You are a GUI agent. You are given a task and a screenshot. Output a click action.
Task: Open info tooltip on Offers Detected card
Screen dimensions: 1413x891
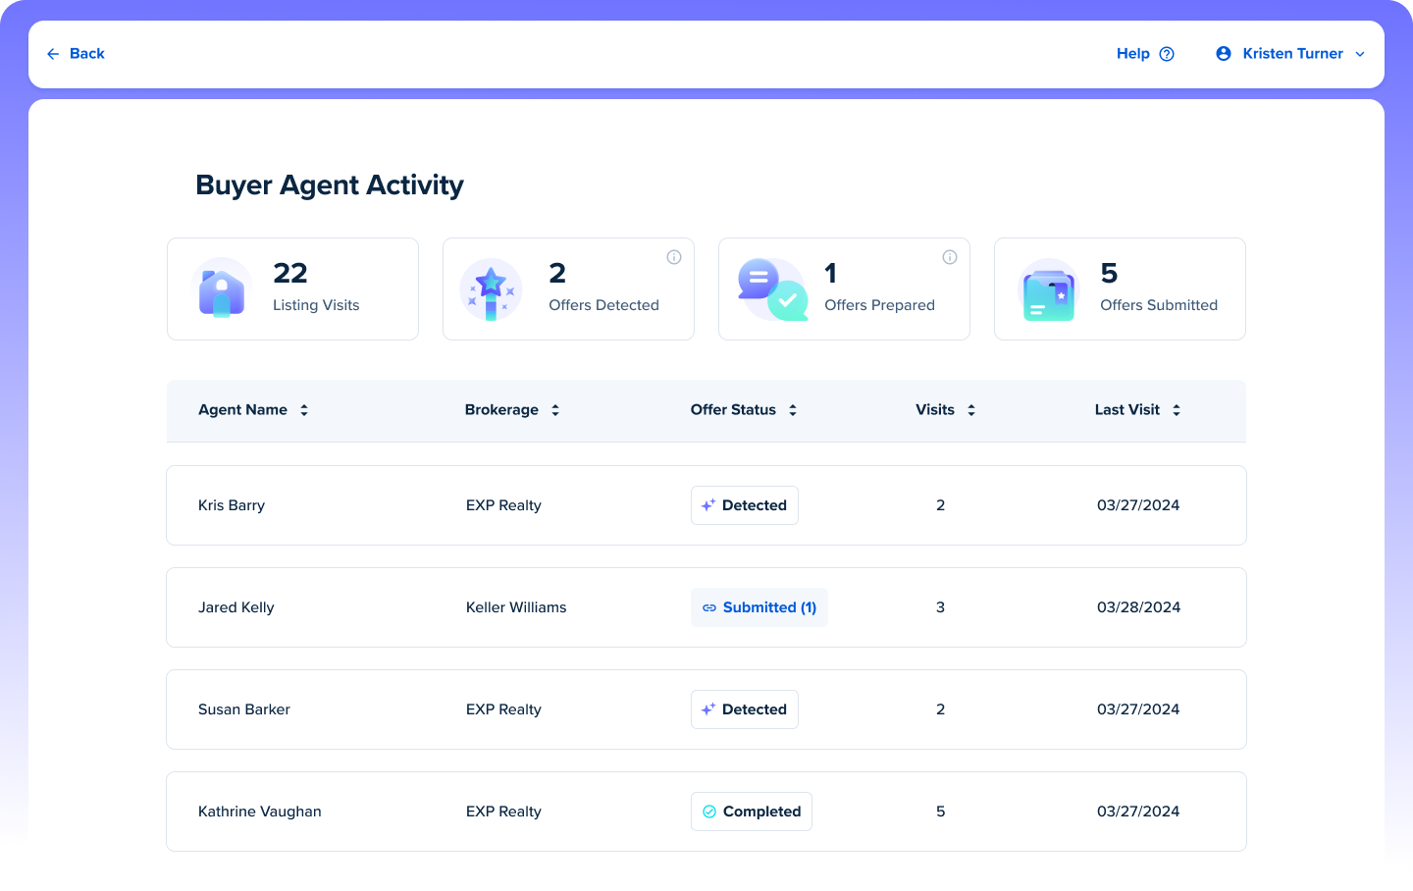(674, 257)
